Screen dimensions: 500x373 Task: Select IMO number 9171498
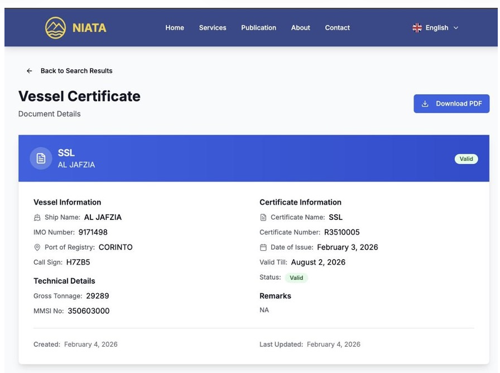pyautogui.click(x=93, y=232)
